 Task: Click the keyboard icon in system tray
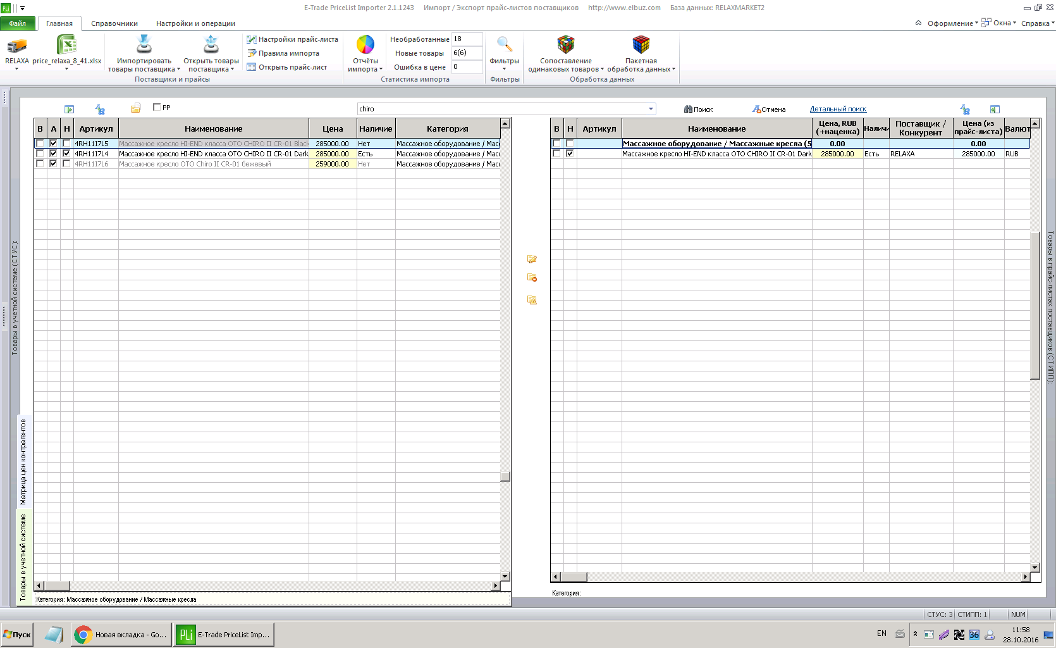pos(900,634)
